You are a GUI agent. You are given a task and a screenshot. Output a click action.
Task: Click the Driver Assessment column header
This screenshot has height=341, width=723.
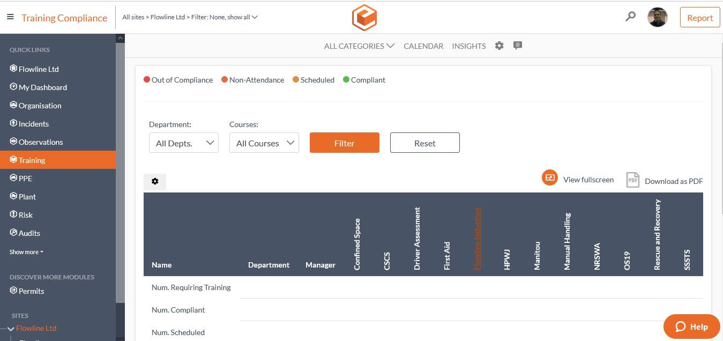click(418, 239)
